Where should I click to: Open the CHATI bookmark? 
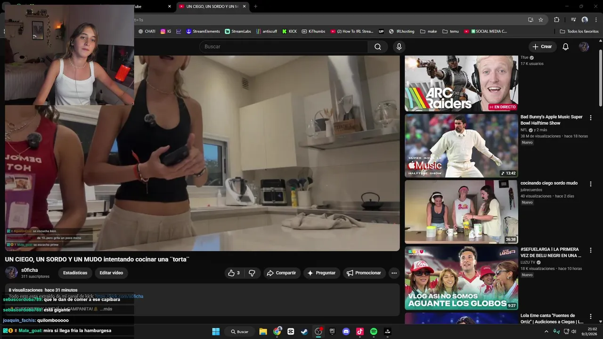tap(147, 32)
